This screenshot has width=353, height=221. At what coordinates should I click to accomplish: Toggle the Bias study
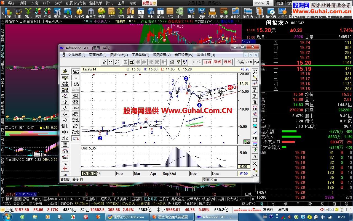pos(76,78)
